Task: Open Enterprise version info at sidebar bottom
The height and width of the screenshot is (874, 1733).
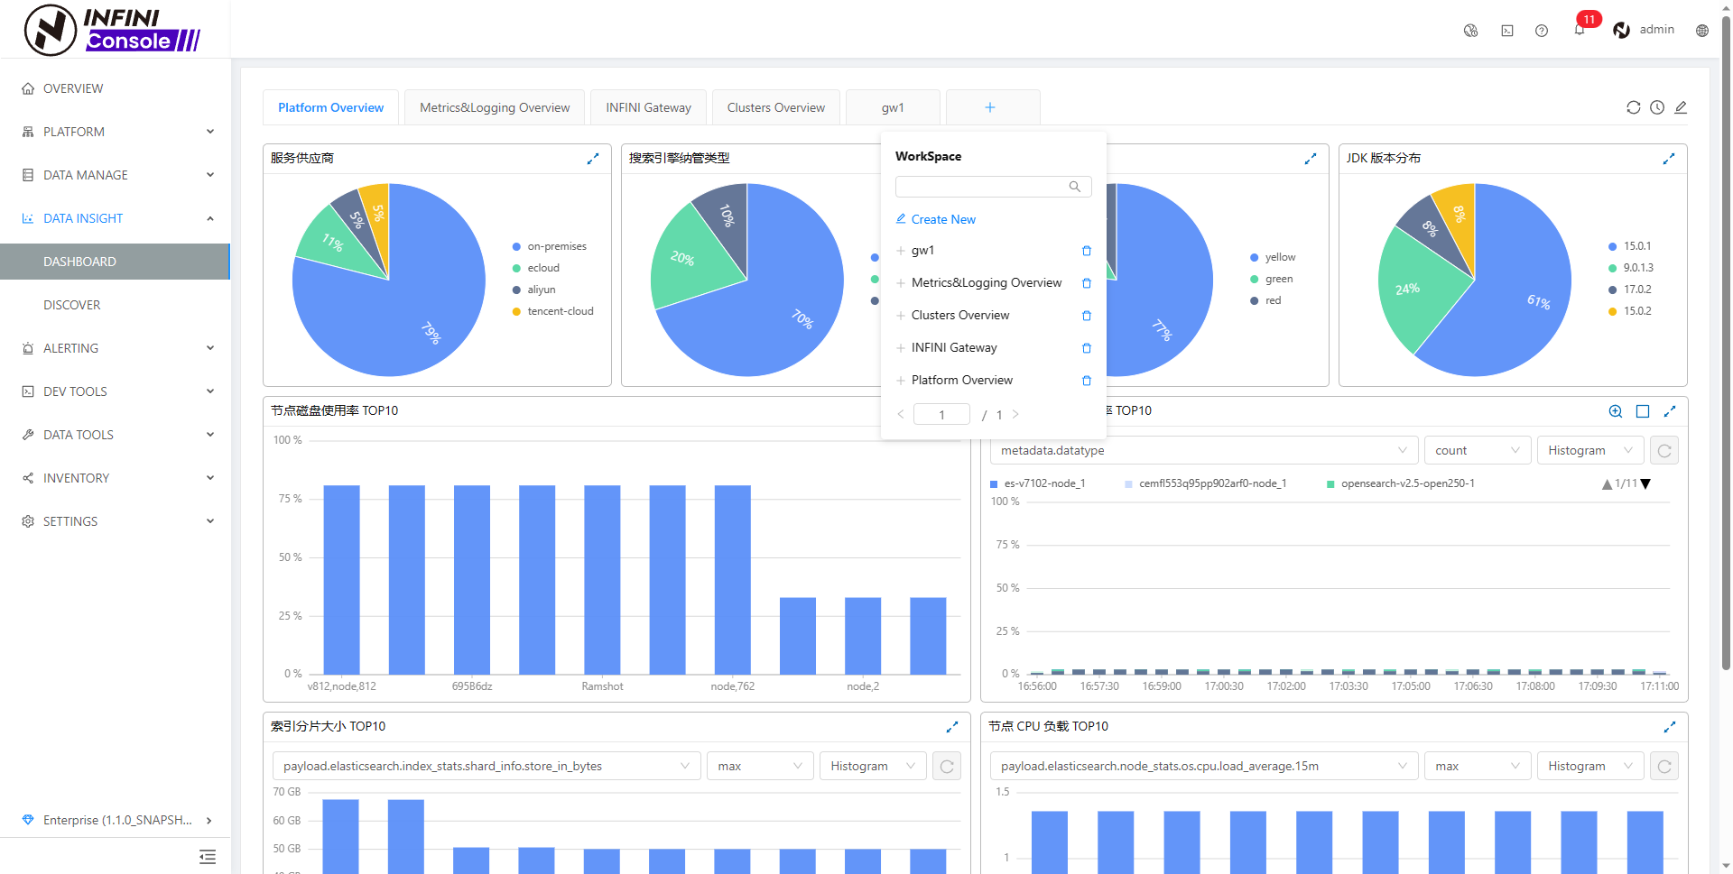Action: click(116, 820)
